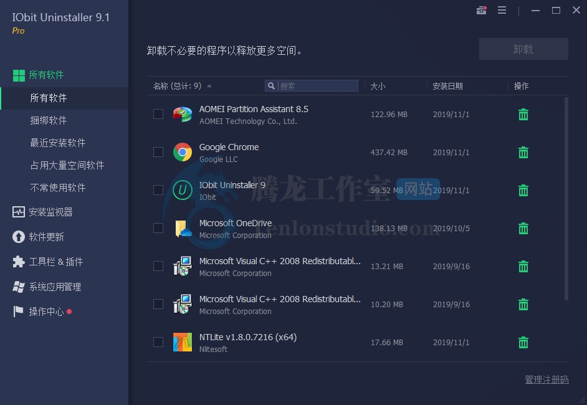Click the green grid icon beside 所有软件

(x=19, y=75)
